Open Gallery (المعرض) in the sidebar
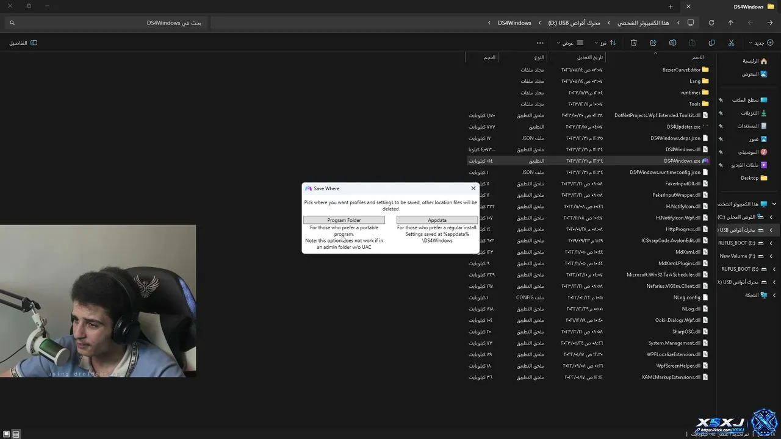 [754, 74]
